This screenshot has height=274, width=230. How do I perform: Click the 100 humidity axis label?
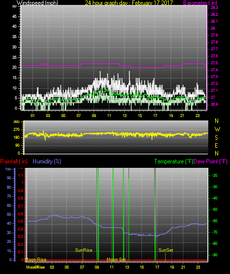(x=8, y=169)
